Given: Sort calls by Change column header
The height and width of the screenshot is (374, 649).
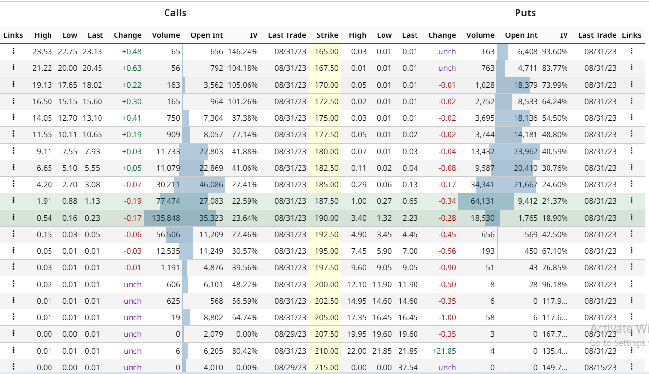Looking at the screenshot, I should click(128, 35).
